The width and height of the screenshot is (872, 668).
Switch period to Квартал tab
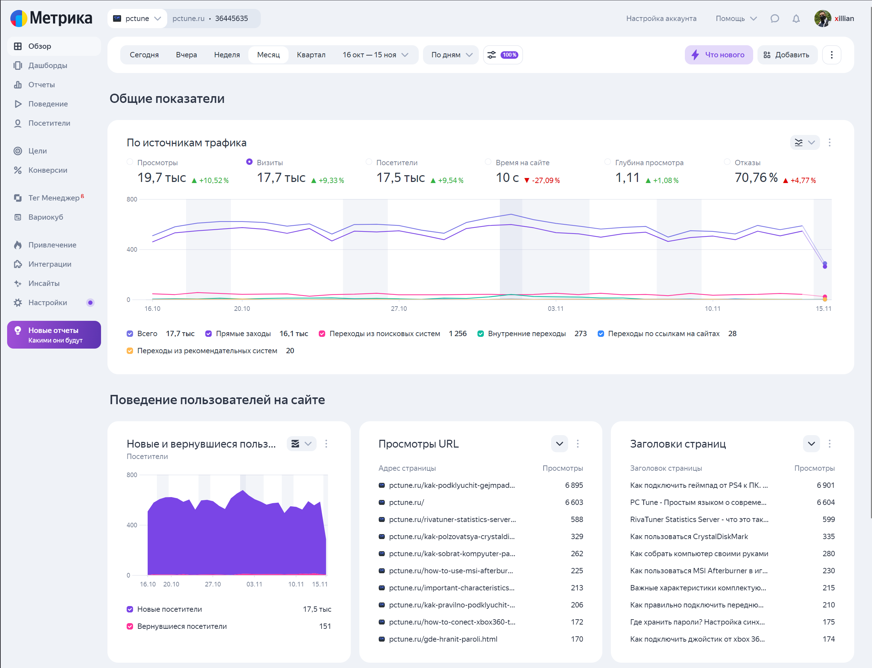coord(311,55)
